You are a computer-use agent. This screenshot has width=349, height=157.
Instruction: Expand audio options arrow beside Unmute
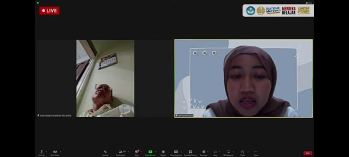[46, 152]
